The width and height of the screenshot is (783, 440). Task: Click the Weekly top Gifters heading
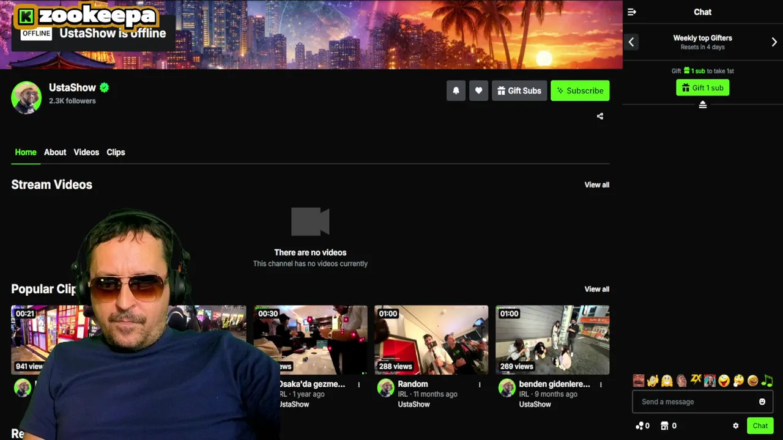[703, 38]
